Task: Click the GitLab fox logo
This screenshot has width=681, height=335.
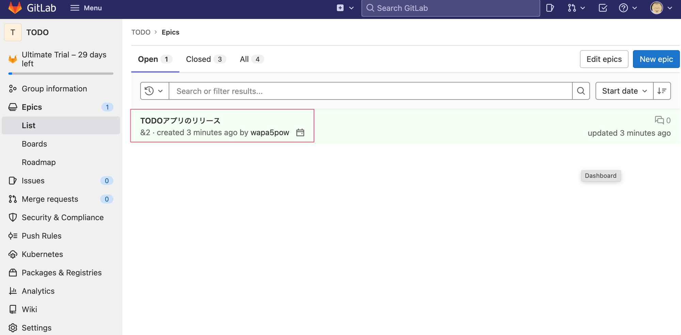Action: coord(15,8)
